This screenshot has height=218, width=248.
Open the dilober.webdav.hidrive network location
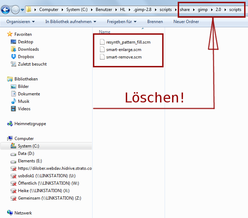pyautogui.click(x=55, y=168)
